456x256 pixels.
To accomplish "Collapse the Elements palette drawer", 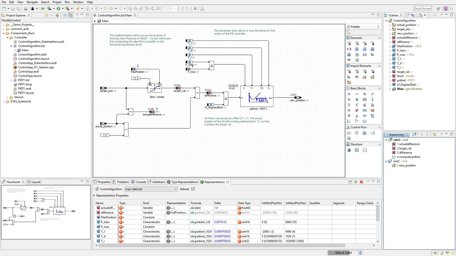I will click(379, 38).
